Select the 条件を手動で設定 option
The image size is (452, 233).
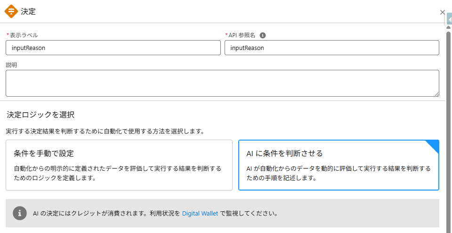tap(119, 165)
